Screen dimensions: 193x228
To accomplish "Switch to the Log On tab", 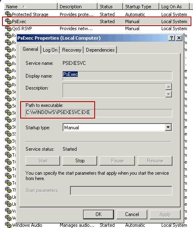I will [x=50, y=50].
